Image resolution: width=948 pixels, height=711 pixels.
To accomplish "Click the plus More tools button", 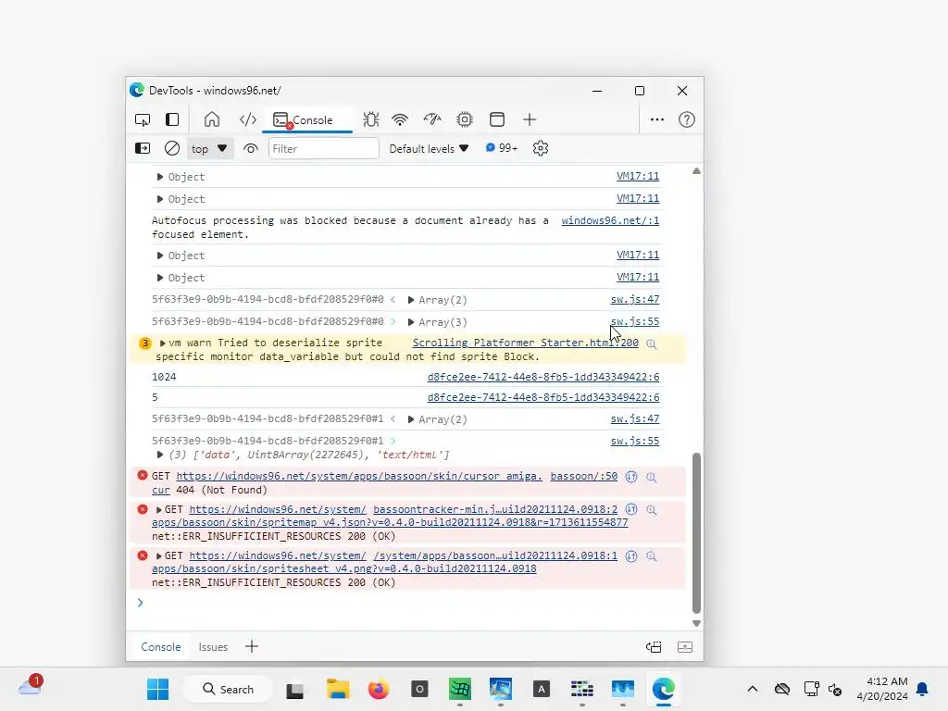I will tap(530, 119).
